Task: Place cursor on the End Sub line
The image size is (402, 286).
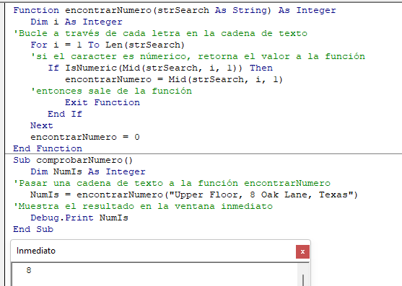Action: pos(33,229)
